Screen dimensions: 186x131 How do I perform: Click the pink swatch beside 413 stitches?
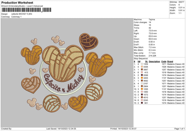coord(142,72)
